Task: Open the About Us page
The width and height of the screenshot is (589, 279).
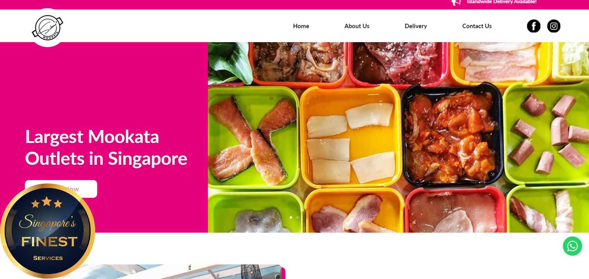Action: (357, 26)
